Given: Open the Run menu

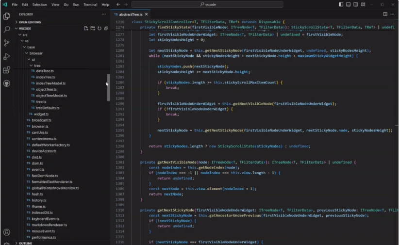Looking at the screenshot, I should [76, 4].
